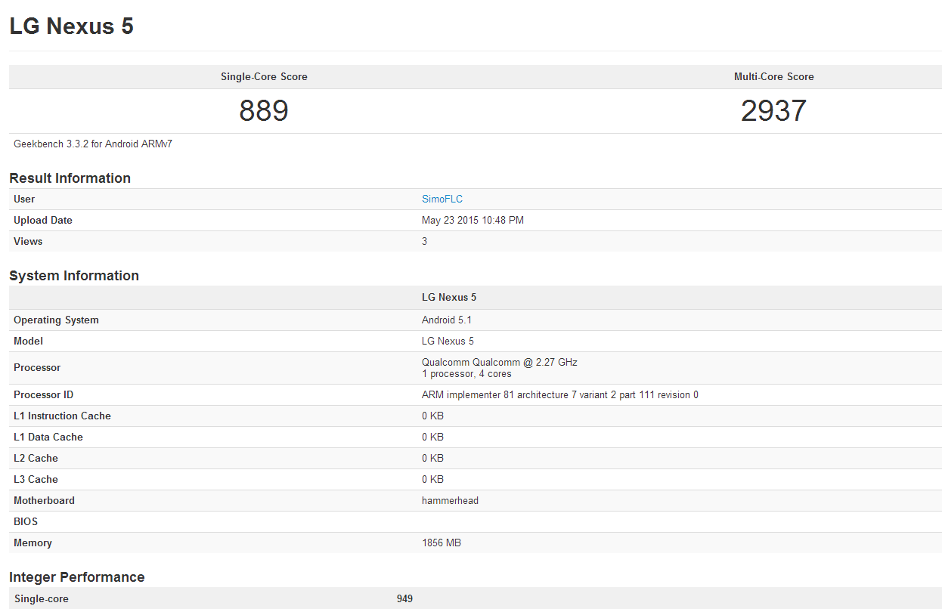
Task: Select the L2 Cache 0 KB value
Action: (432, 459)
